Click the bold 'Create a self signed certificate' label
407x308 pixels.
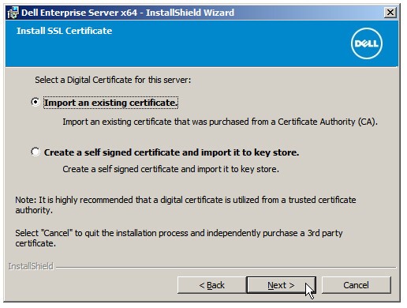171,152
